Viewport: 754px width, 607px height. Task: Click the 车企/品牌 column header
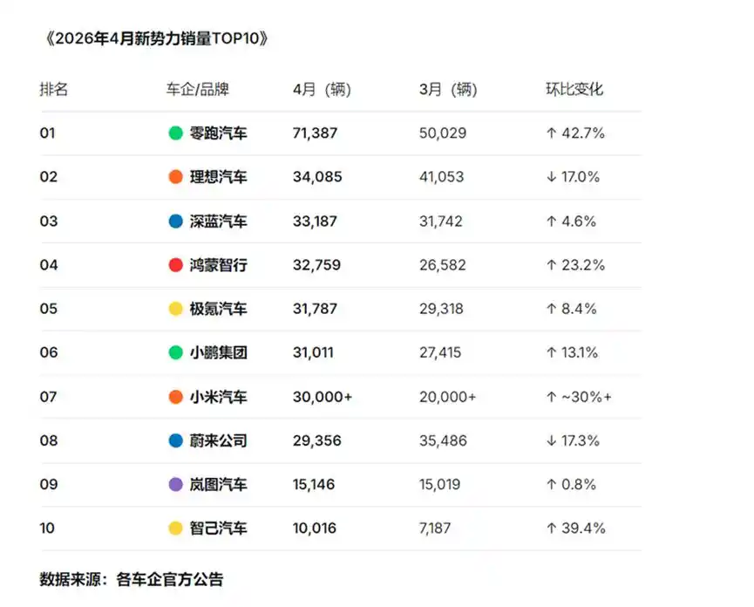coord(197,89)
